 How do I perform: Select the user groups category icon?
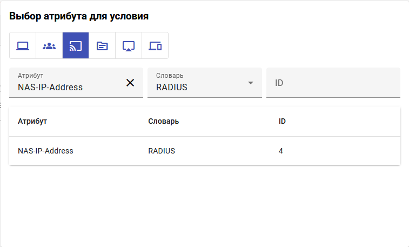pyautogui.click(x=49, y=46)
